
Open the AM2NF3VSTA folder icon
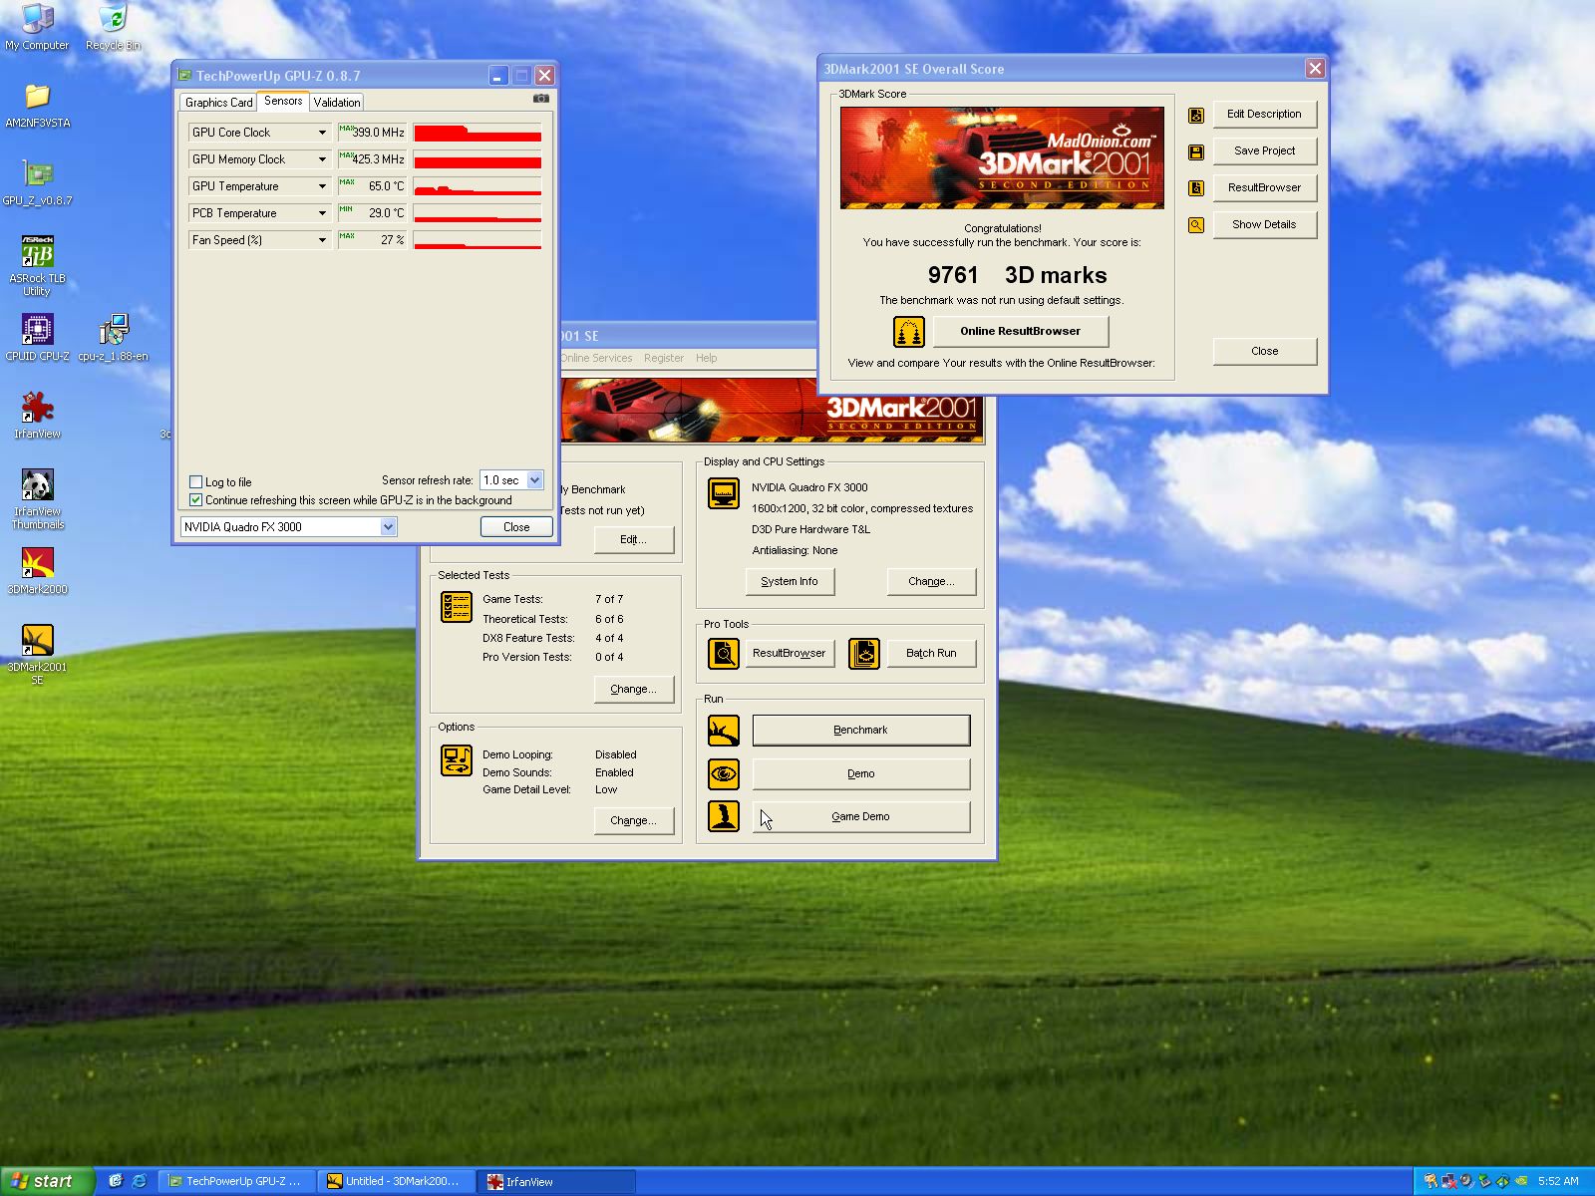click(37, 105)
